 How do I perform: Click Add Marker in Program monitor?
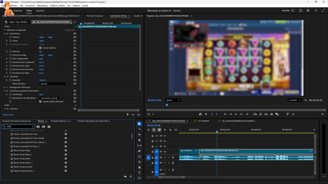[x=206, y=114]
